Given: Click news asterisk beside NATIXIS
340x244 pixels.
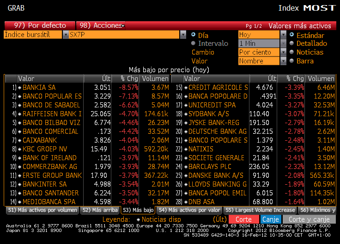Looking at the screenshot, I should [186, 149].
